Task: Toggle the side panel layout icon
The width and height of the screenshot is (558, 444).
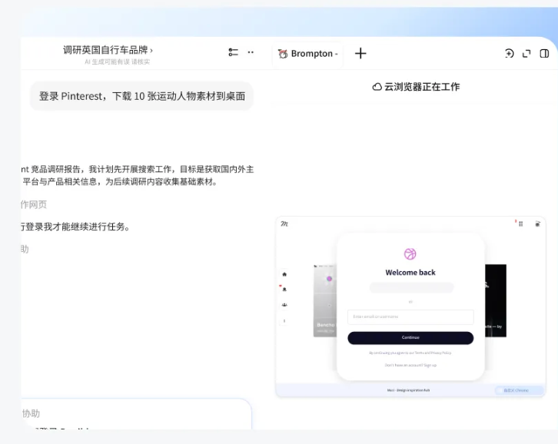Action: 544,53
